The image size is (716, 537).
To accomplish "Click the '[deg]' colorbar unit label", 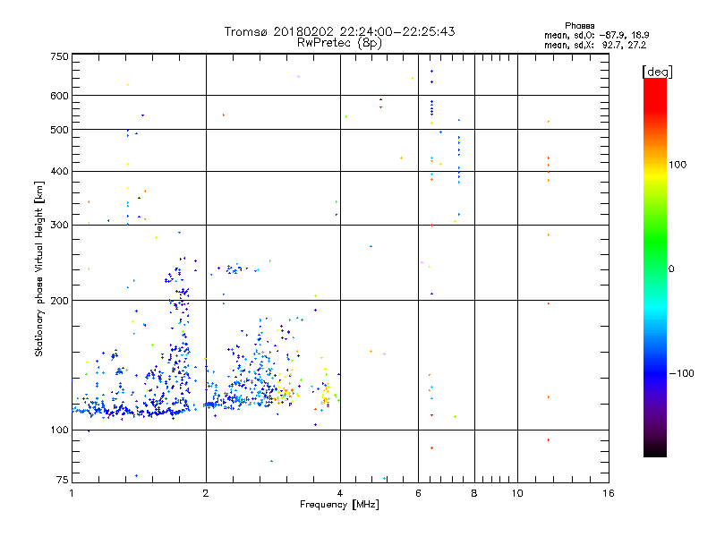I will [x=657, y=72].
